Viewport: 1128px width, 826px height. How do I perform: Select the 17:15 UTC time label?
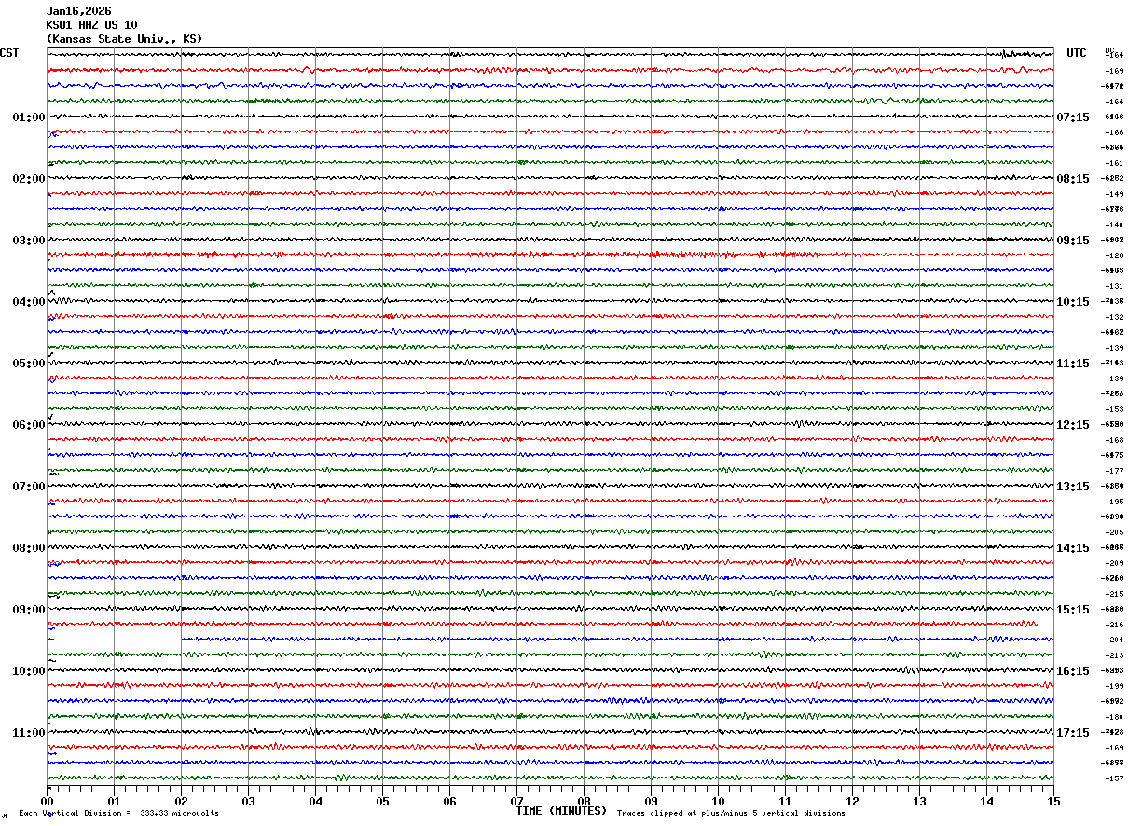pyautogui.click(x=1073, y=733)
